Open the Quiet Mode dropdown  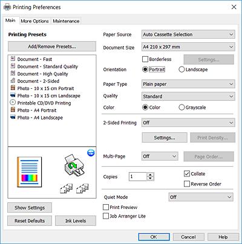pos(201,197)
